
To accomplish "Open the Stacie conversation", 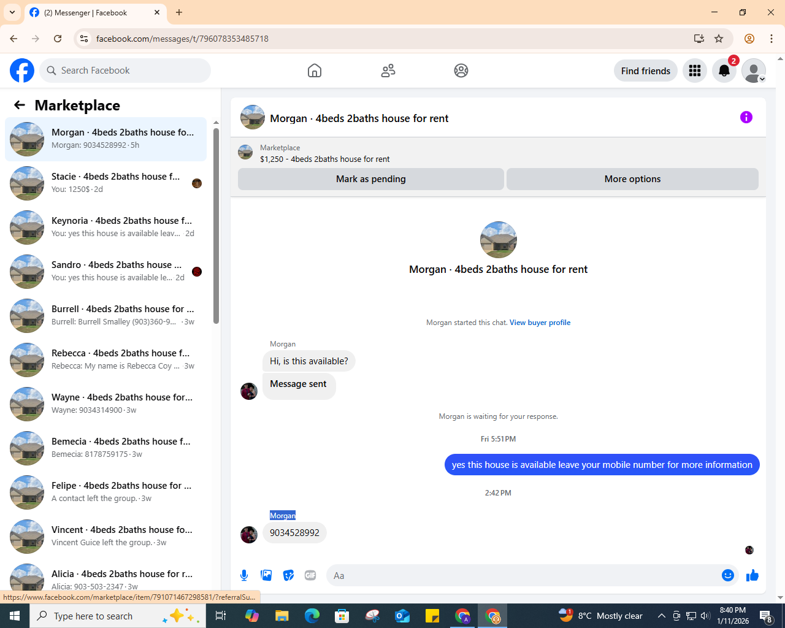I will click(x=106, y=183).
